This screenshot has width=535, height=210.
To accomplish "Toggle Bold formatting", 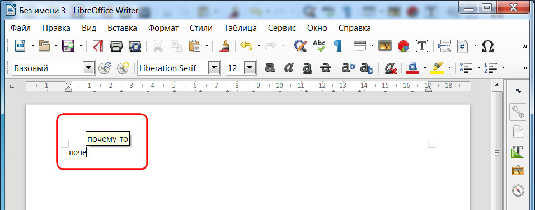I will (x=270, y=68).
